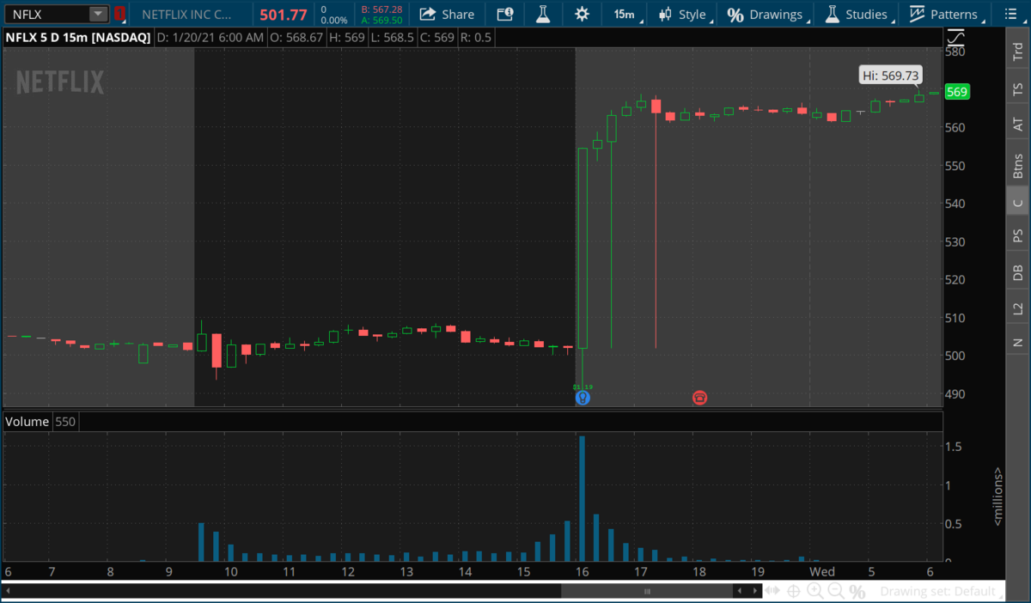
Task: Open the 15m time frame selector
Action: (x=624, y=14)
